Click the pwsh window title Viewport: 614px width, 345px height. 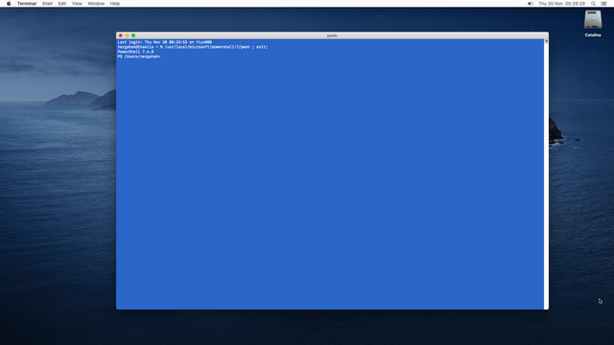tap(332, 35)
